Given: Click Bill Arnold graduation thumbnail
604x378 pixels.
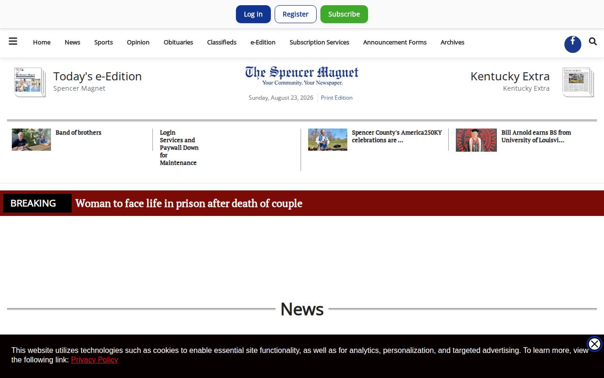Looking at the screenshot, I should [x=476, y=140].
